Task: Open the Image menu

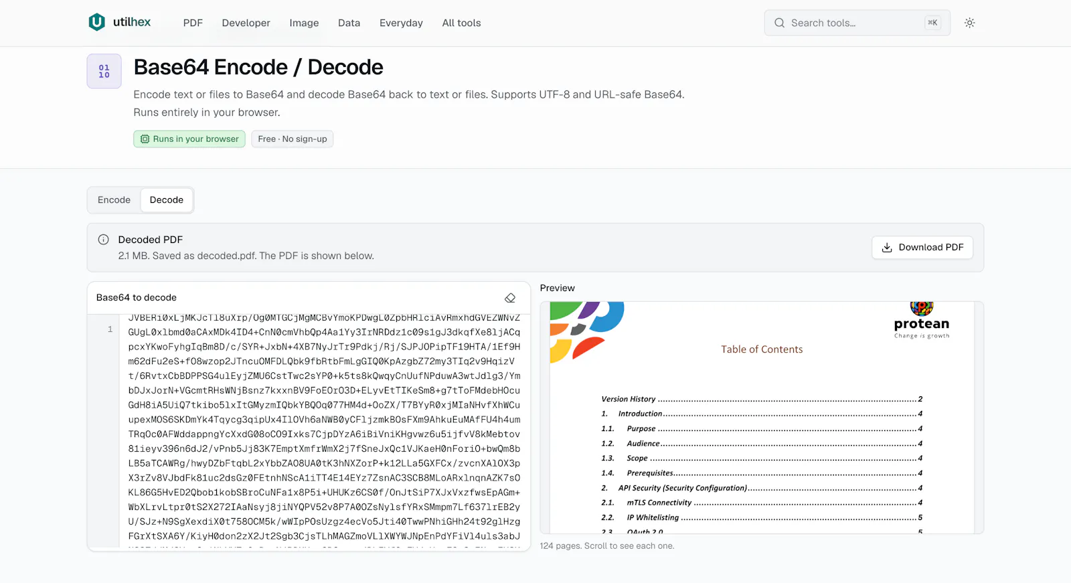Action: pos(304,23)
